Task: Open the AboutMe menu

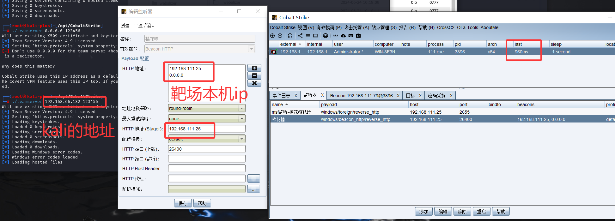Action: pos(490,27)
